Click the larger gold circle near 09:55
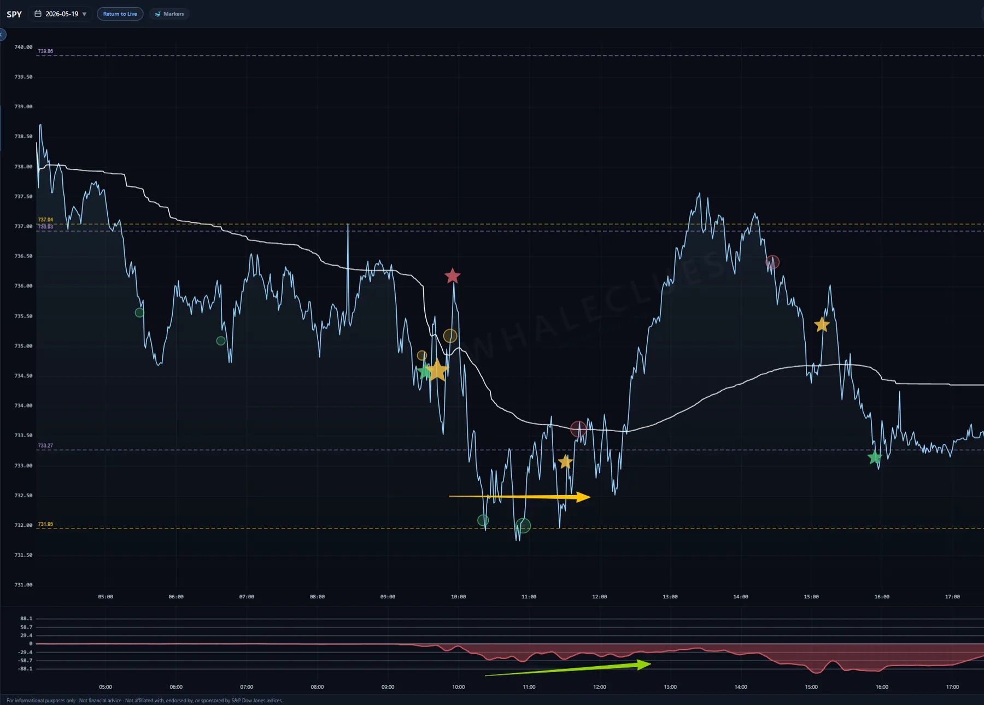984x705 pixels. [x=450, y=336]
